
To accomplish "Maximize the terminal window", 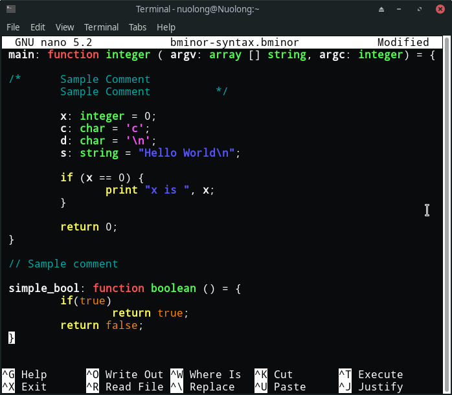I will (420, 9).
